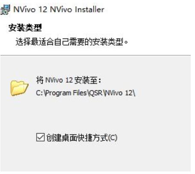Tick the desktop shortcut checkbox box
The width and height of the screenshot is (195, 174).
41,137
